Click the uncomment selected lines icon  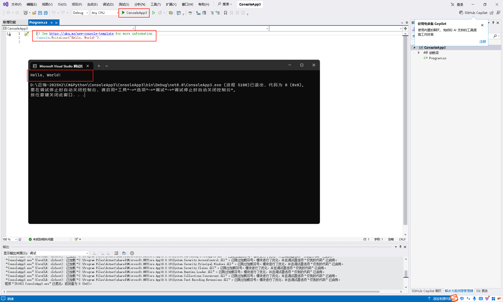click(x=217, y=13)
